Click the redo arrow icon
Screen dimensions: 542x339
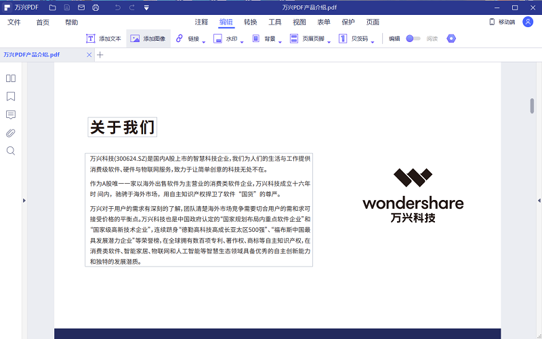(x=131, y=7)
